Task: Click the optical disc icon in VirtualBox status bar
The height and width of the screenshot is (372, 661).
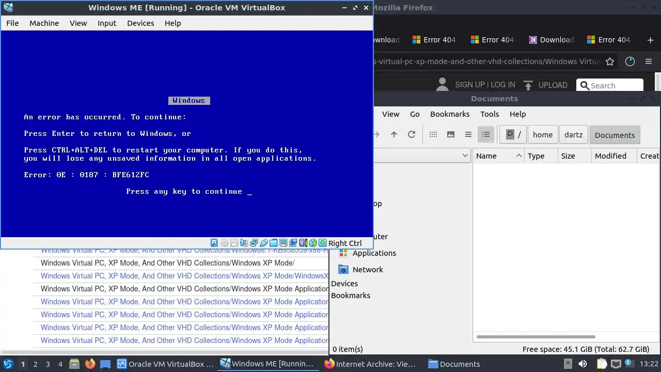Action: tap(224, 243)
